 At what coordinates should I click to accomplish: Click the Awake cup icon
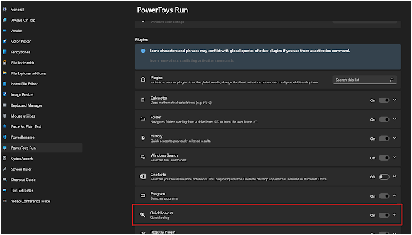pos(4,31)
